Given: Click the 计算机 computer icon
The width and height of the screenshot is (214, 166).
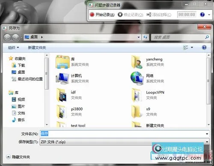Looking at the screenshot, I should 62,78.
